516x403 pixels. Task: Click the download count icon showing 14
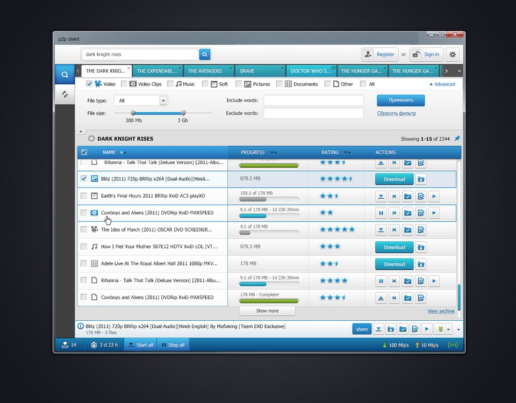[x=65, y=345]
